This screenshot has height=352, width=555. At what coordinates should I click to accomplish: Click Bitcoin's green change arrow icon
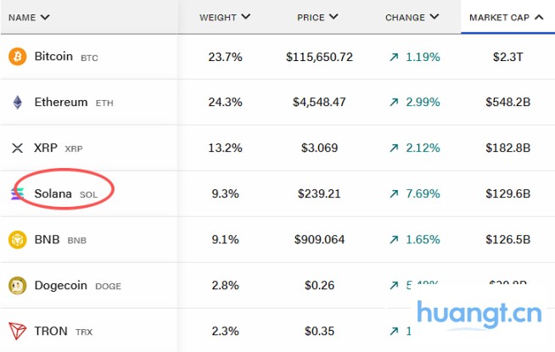click(394, 57)
